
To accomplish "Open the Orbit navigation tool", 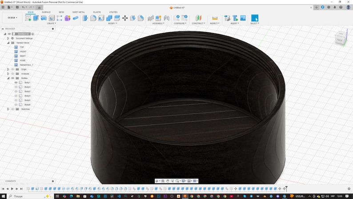I will pos(157,181).
